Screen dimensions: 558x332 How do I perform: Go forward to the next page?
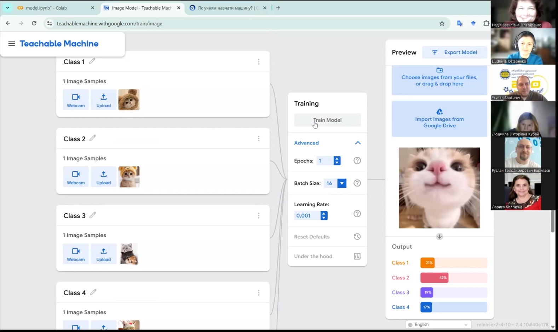21,23
